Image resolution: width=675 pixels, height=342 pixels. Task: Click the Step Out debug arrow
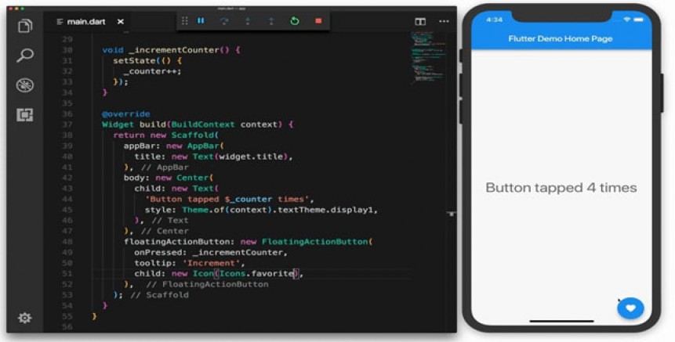click(x=271, y=21)
